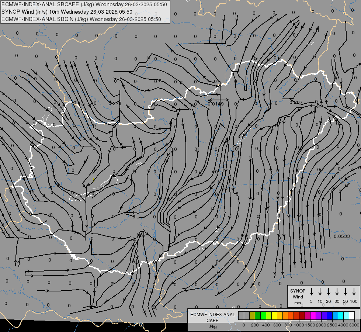361x332 pixels.
Task: Click the 'ECMWF-INDEX-ANAL' legend label
Action: 213,315
